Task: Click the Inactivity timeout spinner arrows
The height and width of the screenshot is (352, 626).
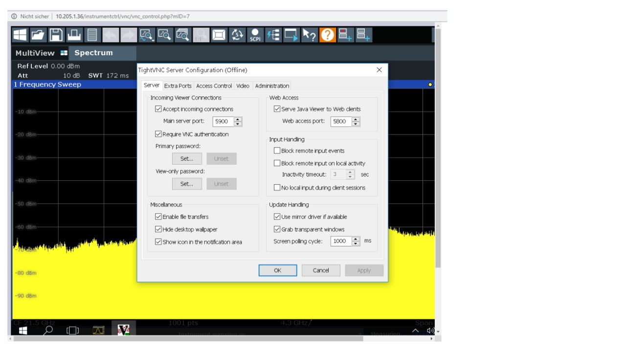Action: click(350, 175)
